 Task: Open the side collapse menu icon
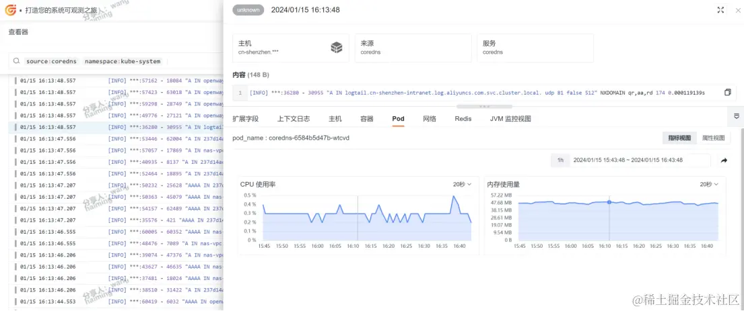737,116
